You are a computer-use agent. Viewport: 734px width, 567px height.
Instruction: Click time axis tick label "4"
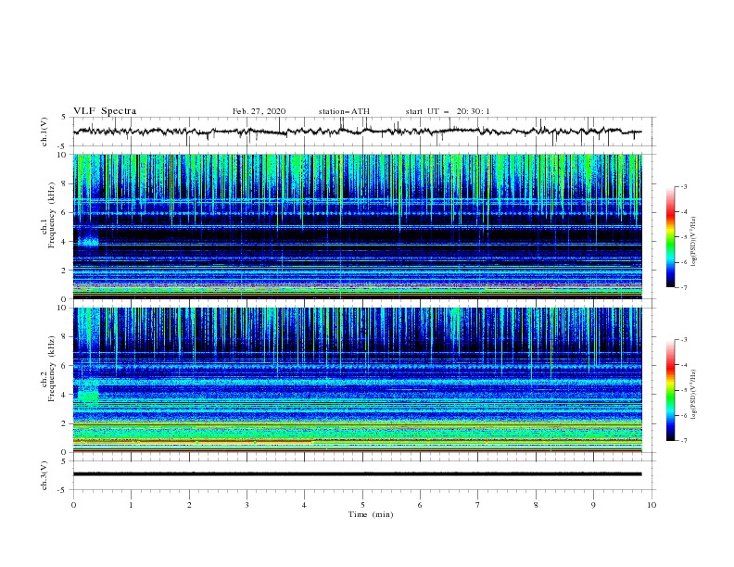[x=304, y=505]
